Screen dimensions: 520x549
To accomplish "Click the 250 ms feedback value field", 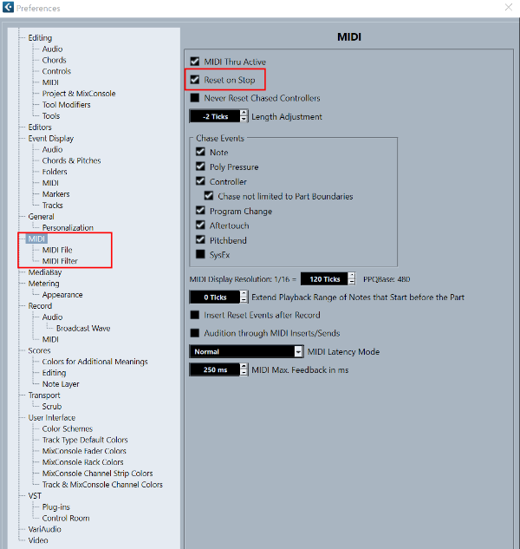I will [x=215, y=369].
